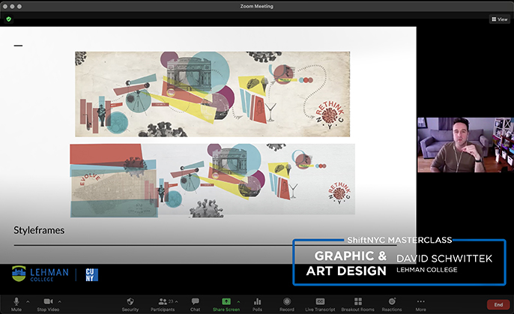
Task: Click the Zoom Meeting window title
Action: [x=257, y=6]
